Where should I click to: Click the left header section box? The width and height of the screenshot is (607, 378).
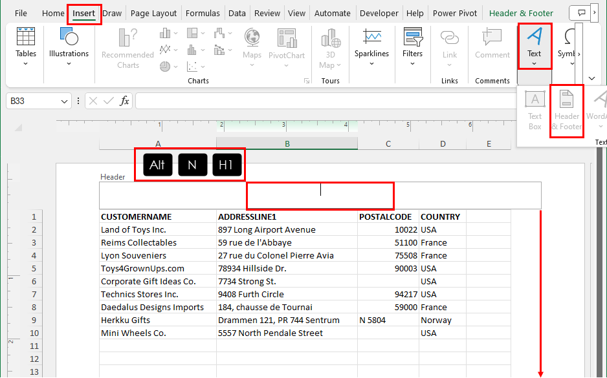pos(173,196)
